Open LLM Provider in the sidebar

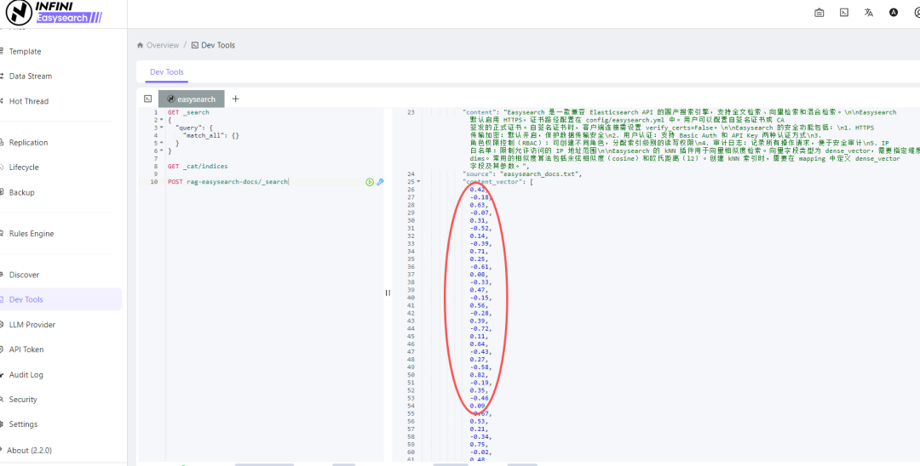[32, 324]
